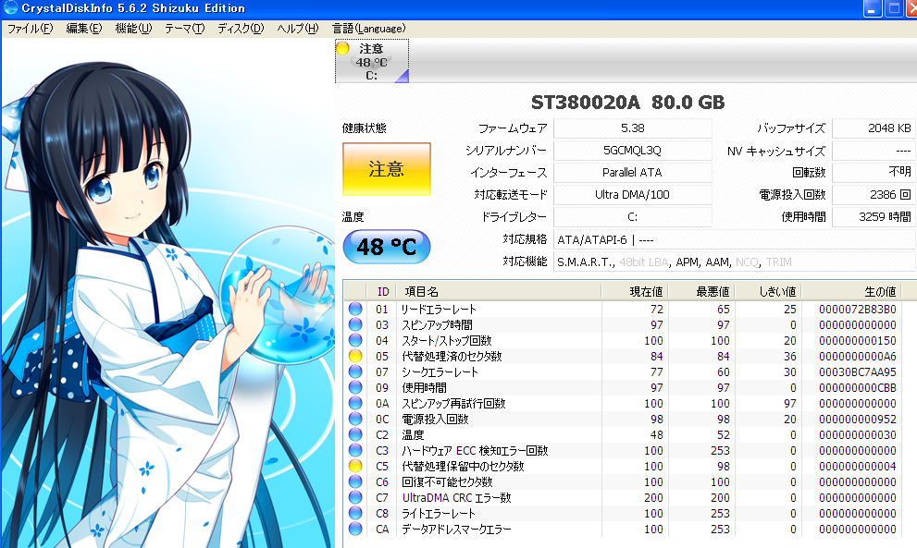This screenshot has height=548, width=917.
Task: Click raw value 000000000952
Action: [858, 420]
